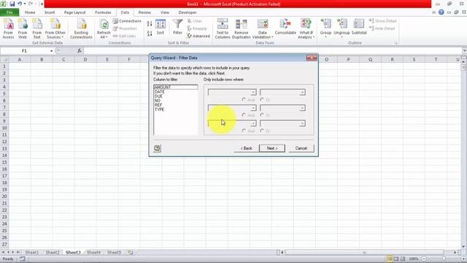Open What-If Analysis menu

pyautogui.click(x=306, y=28)
